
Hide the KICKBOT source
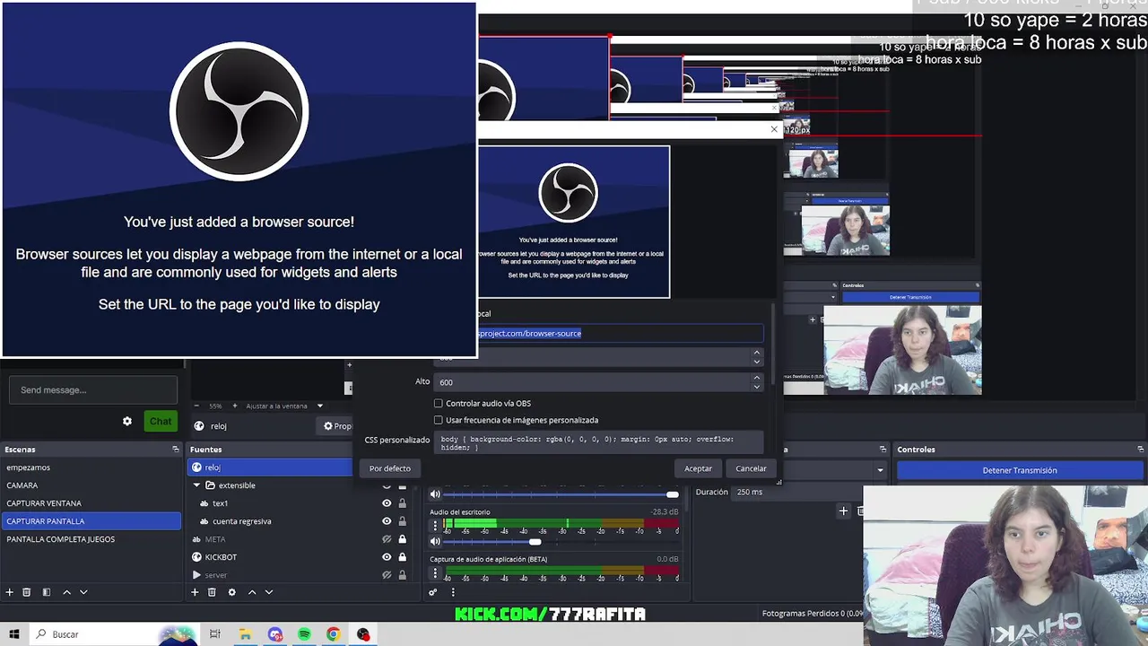387,557
